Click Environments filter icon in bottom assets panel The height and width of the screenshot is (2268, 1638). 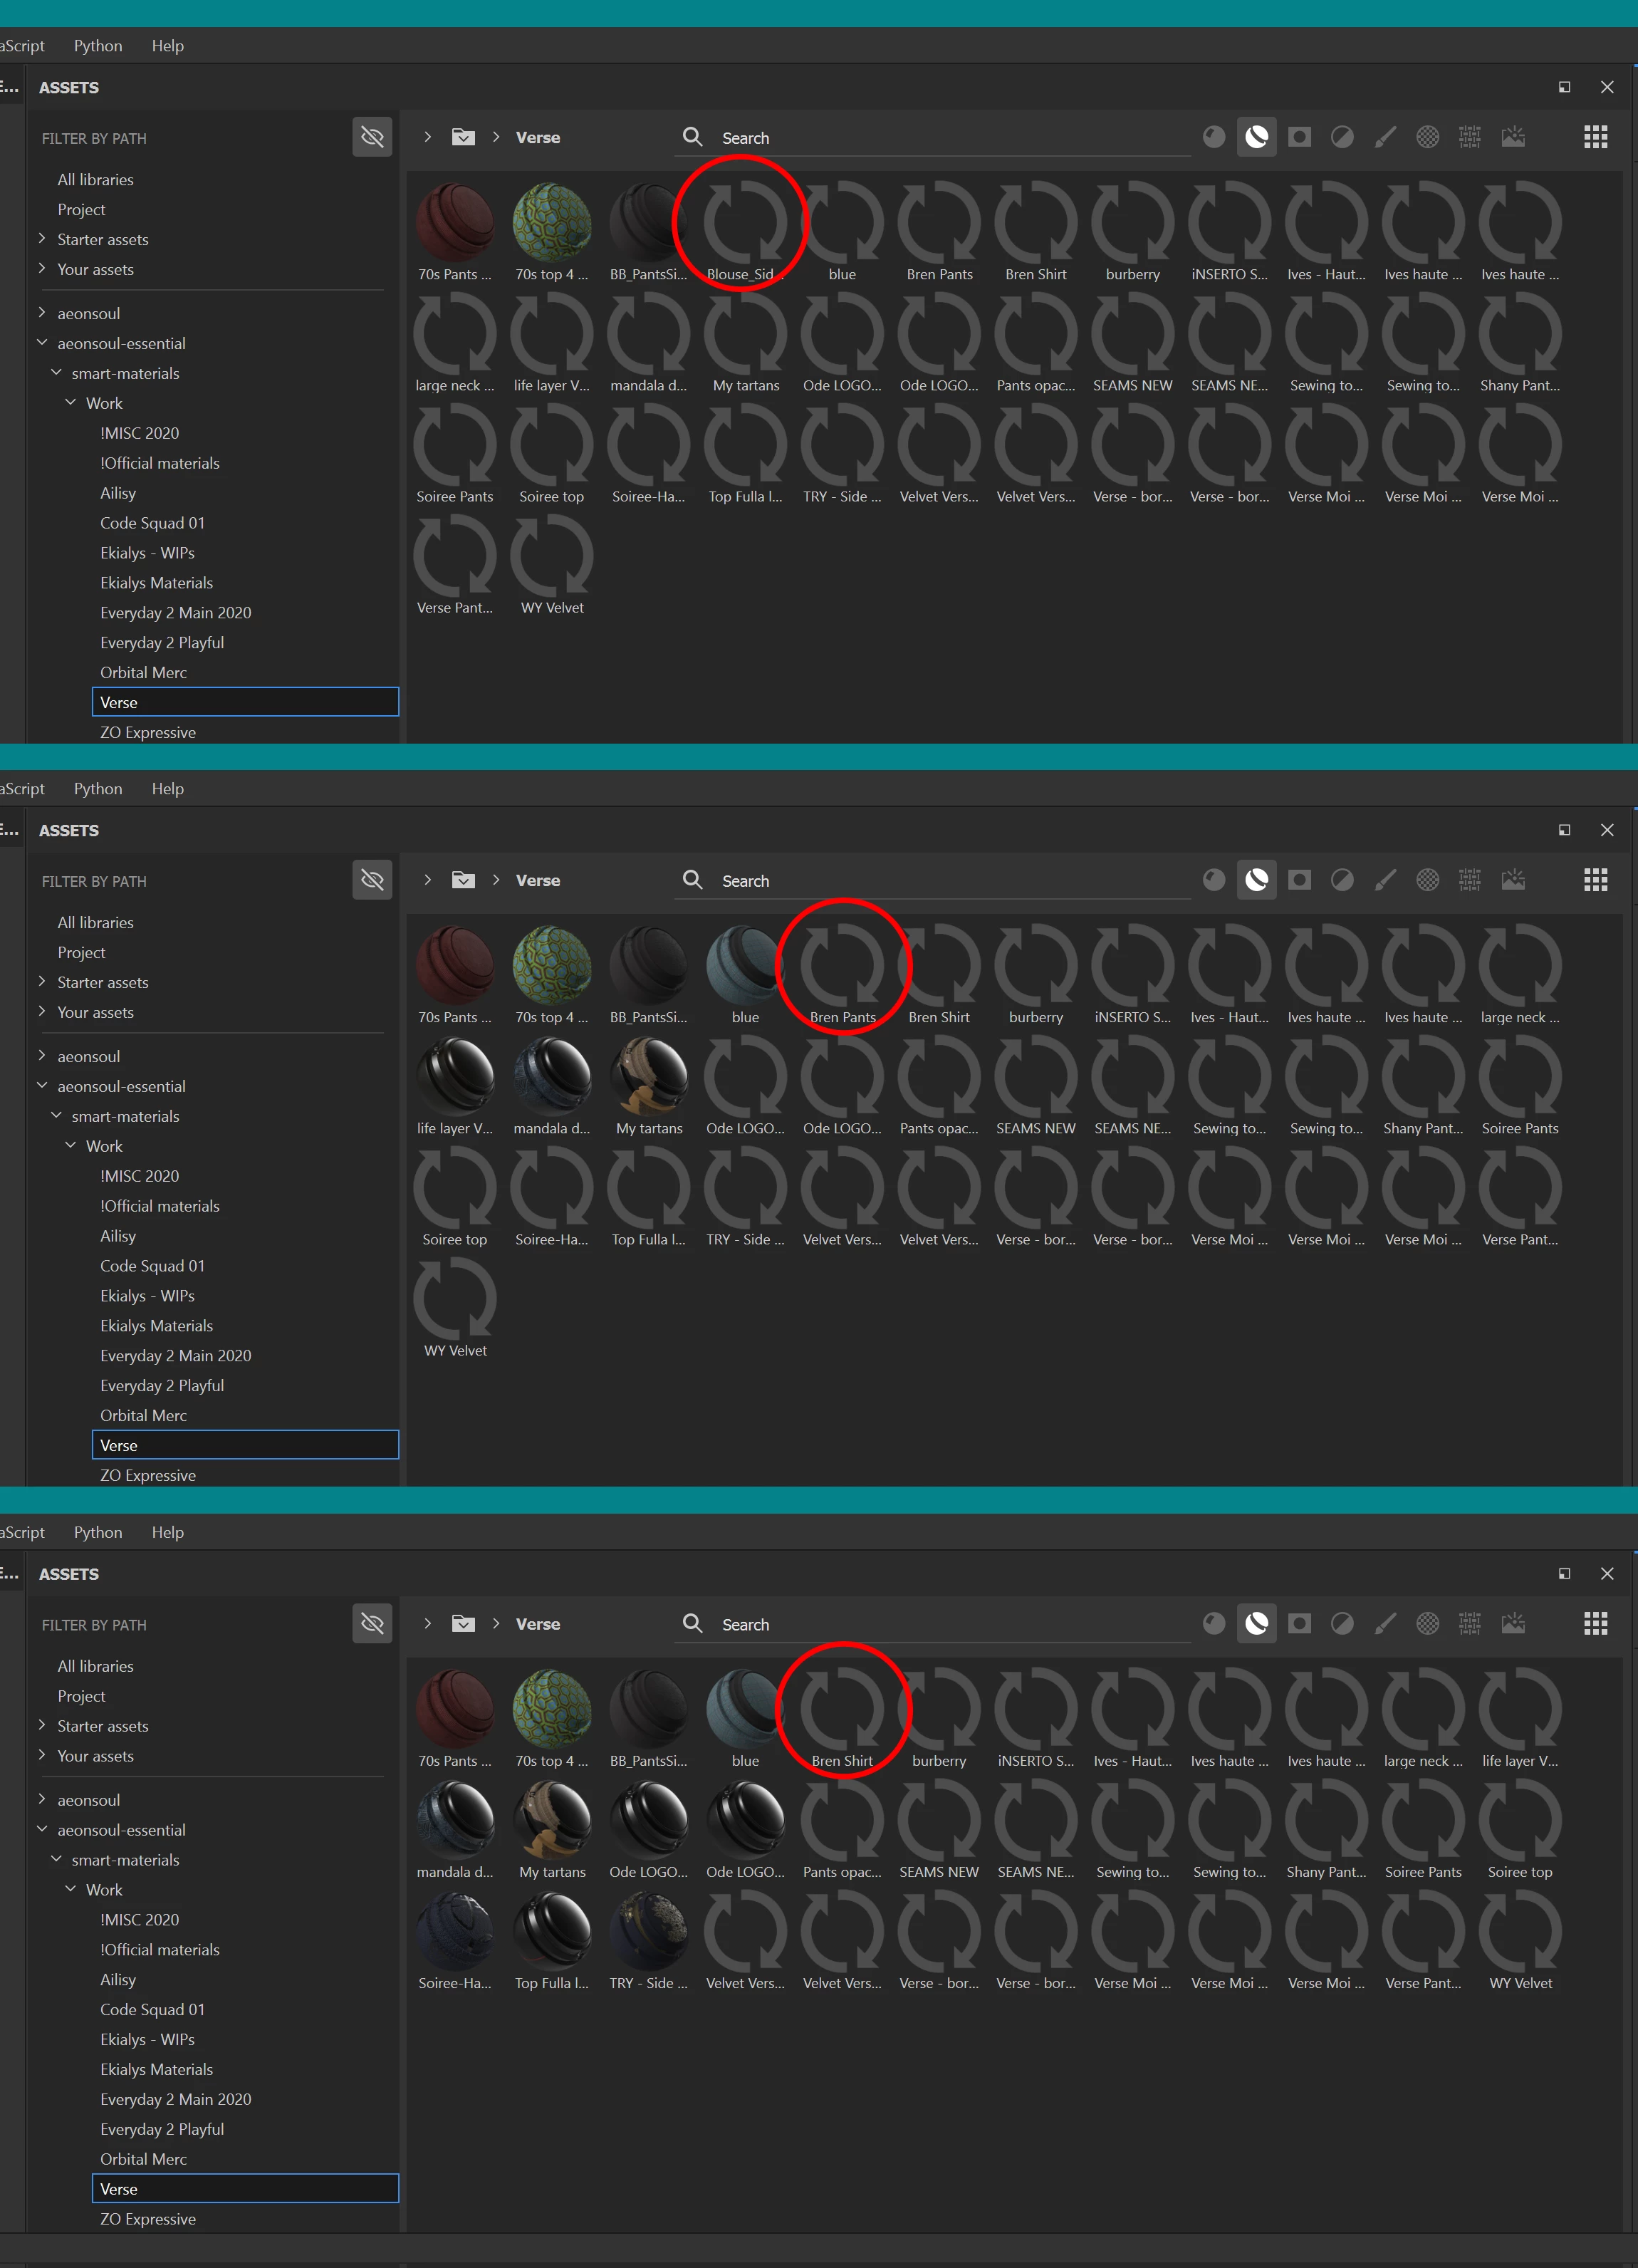click(1512, 1624)
